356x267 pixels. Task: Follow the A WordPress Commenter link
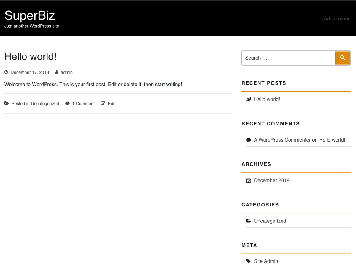(x=282, y=140)
